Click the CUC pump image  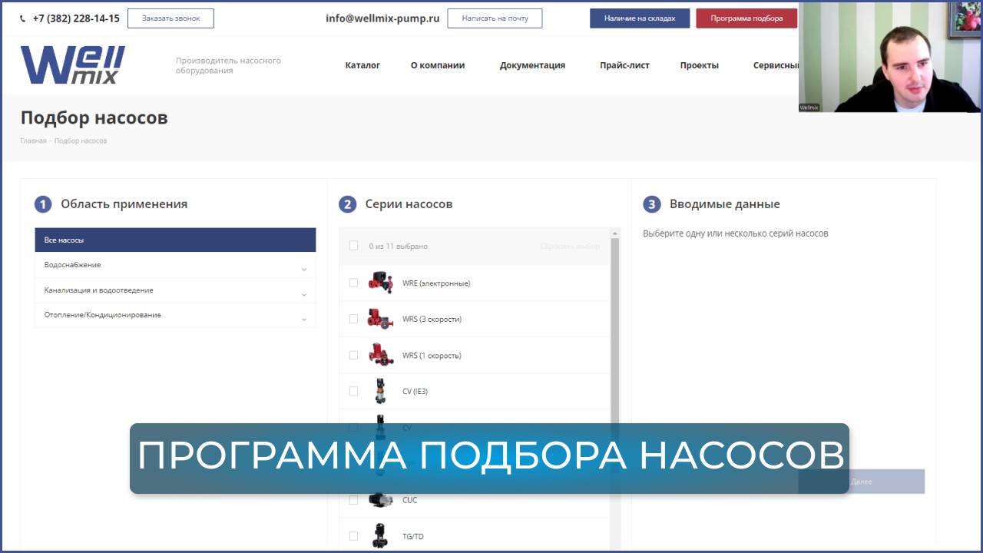pos(380,499)
